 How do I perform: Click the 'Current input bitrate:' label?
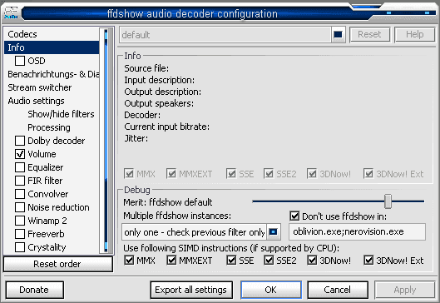click(166, 127)
